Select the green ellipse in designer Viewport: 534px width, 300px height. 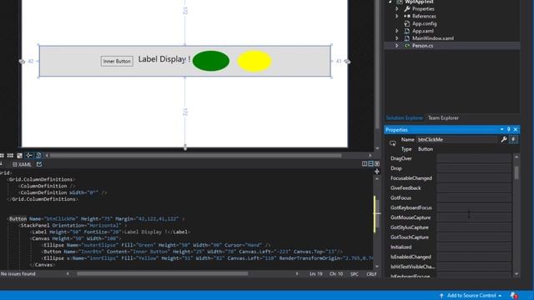[211, 61]
